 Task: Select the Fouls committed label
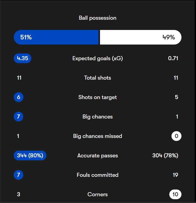(x=98, y=175)
